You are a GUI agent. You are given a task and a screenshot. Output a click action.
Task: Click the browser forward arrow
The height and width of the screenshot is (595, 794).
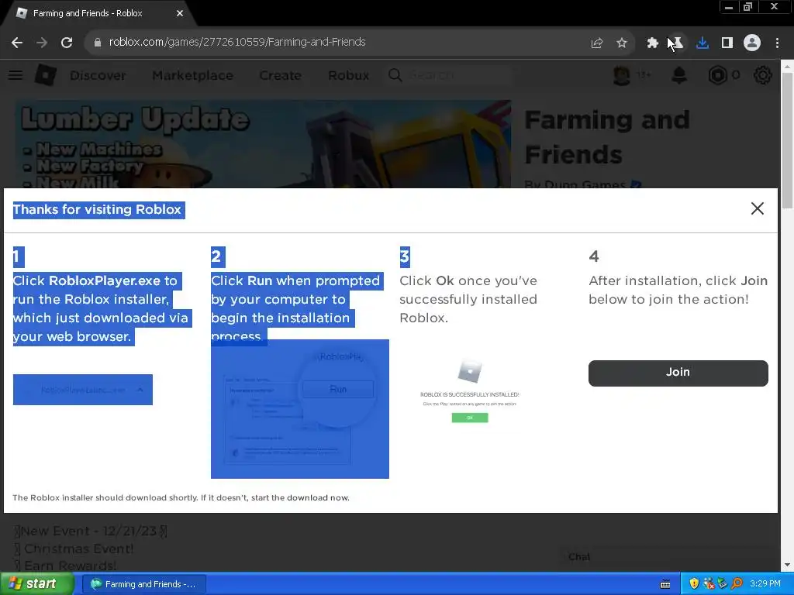click(42, 43)
